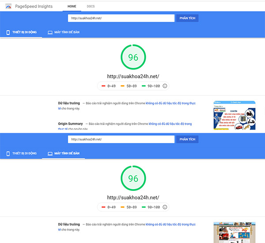The image size is (265, 243).
Task: Click the lower PHÂN TÍCH button
Action: click(187, 139)
